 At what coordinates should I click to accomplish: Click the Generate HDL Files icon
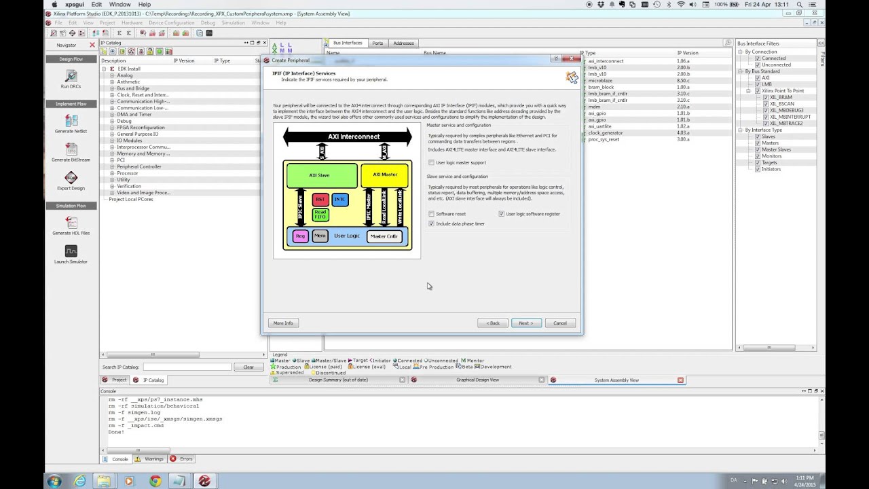click(71, 222)
